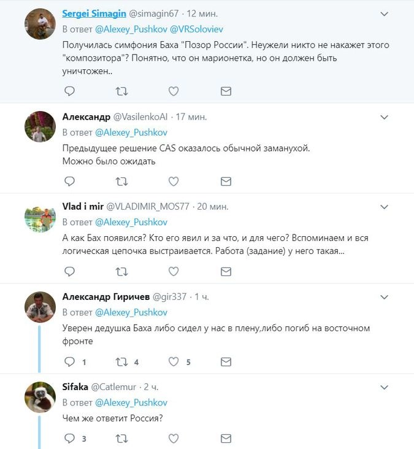The image size is (414, 449).
Task: Reply to Sifaka's tweet
Action: coord(69,438)
